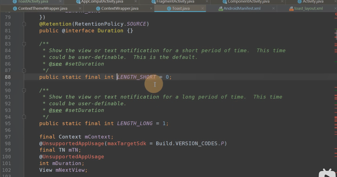The height and width of the screenshot is (177, 337).
Task: Select the Toast.java editor tab
Action: (x=181, y=8)
